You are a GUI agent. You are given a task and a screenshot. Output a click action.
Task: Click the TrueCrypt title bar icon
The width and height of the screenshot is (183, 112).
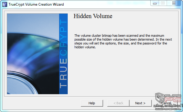(x=5, y=4)
